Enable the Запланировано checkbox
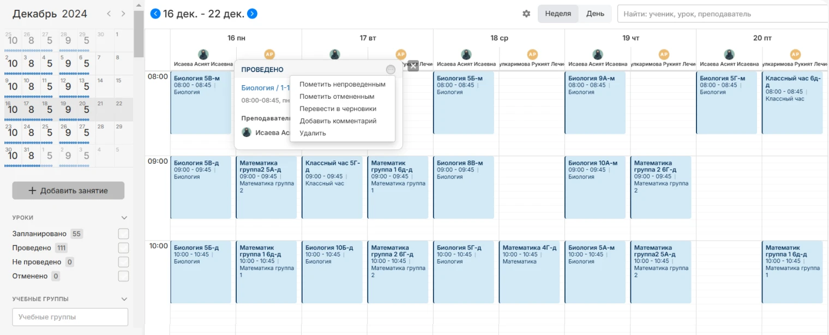The width and height of the screenshot is (829, 335). pos(124,234)
